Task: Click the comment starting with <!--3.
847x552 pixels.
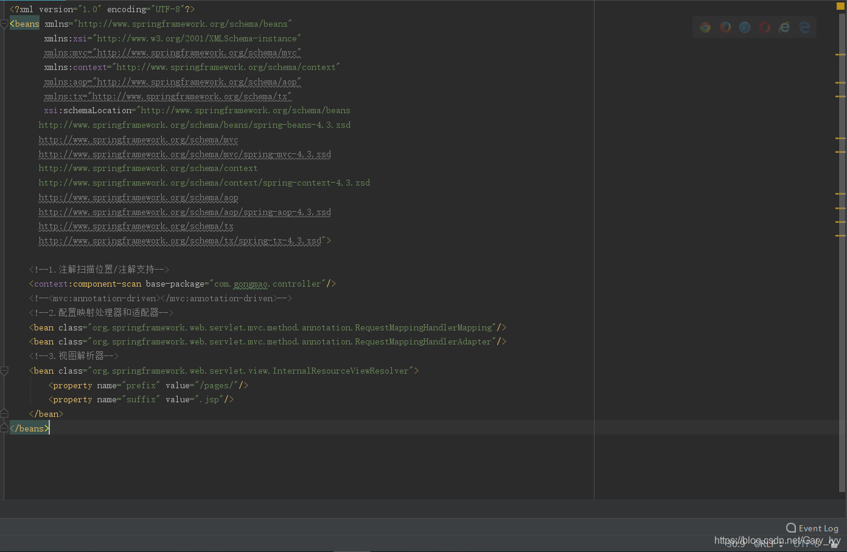Action: pos(74,355)
